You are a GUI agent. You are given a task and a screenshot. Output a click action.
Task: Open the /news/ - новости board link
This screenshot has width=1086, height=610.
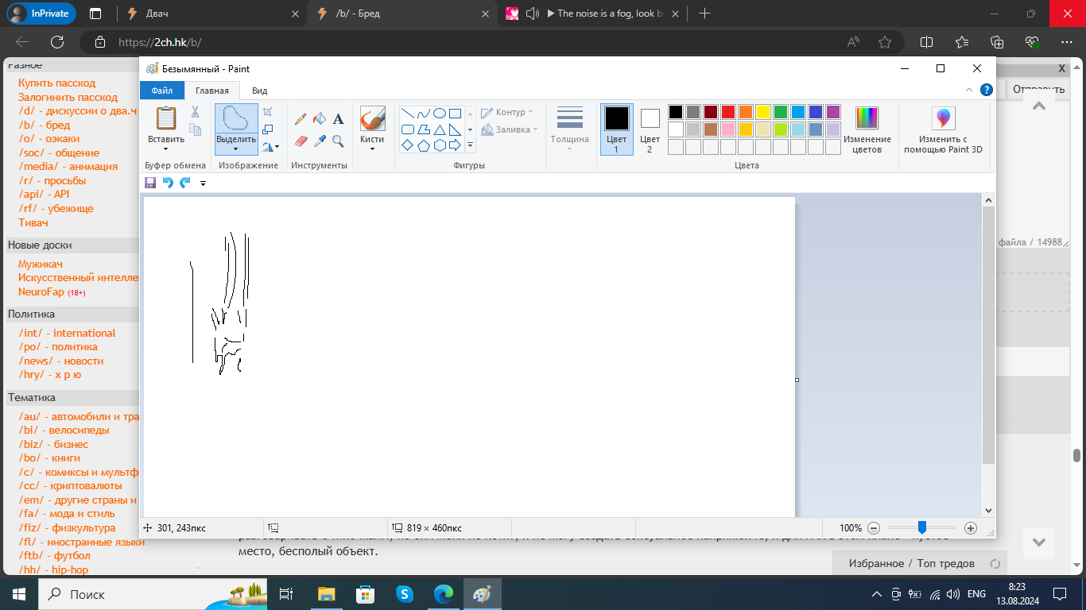[x=60, y=361]
